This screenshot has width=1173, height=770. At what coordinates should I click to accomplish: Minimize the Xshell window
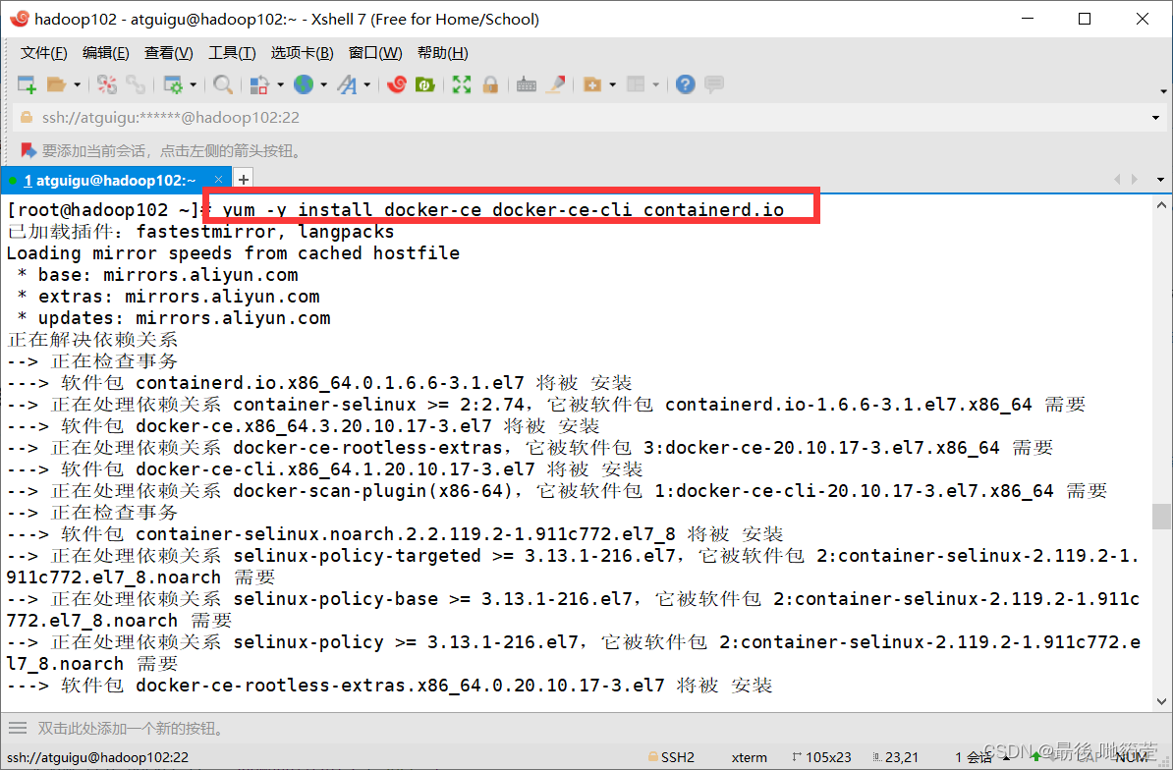(x=1027, y=19)
